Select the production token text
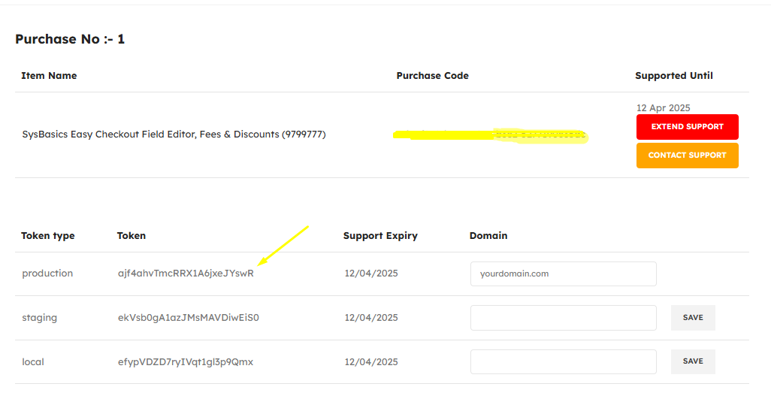Screen dimensions: 771x405 pos(186,274)
